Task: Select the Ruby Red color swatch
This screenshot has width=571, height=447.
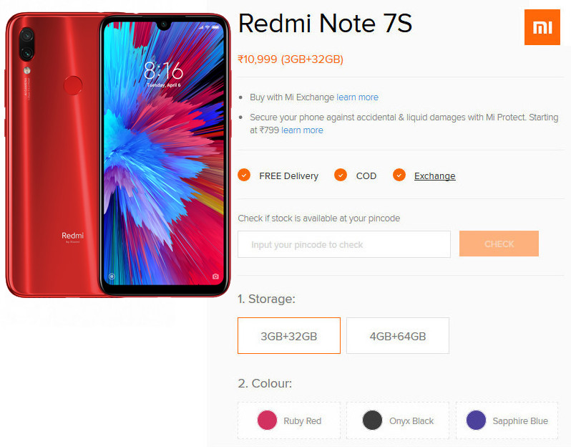Action: tap(267, 420)
